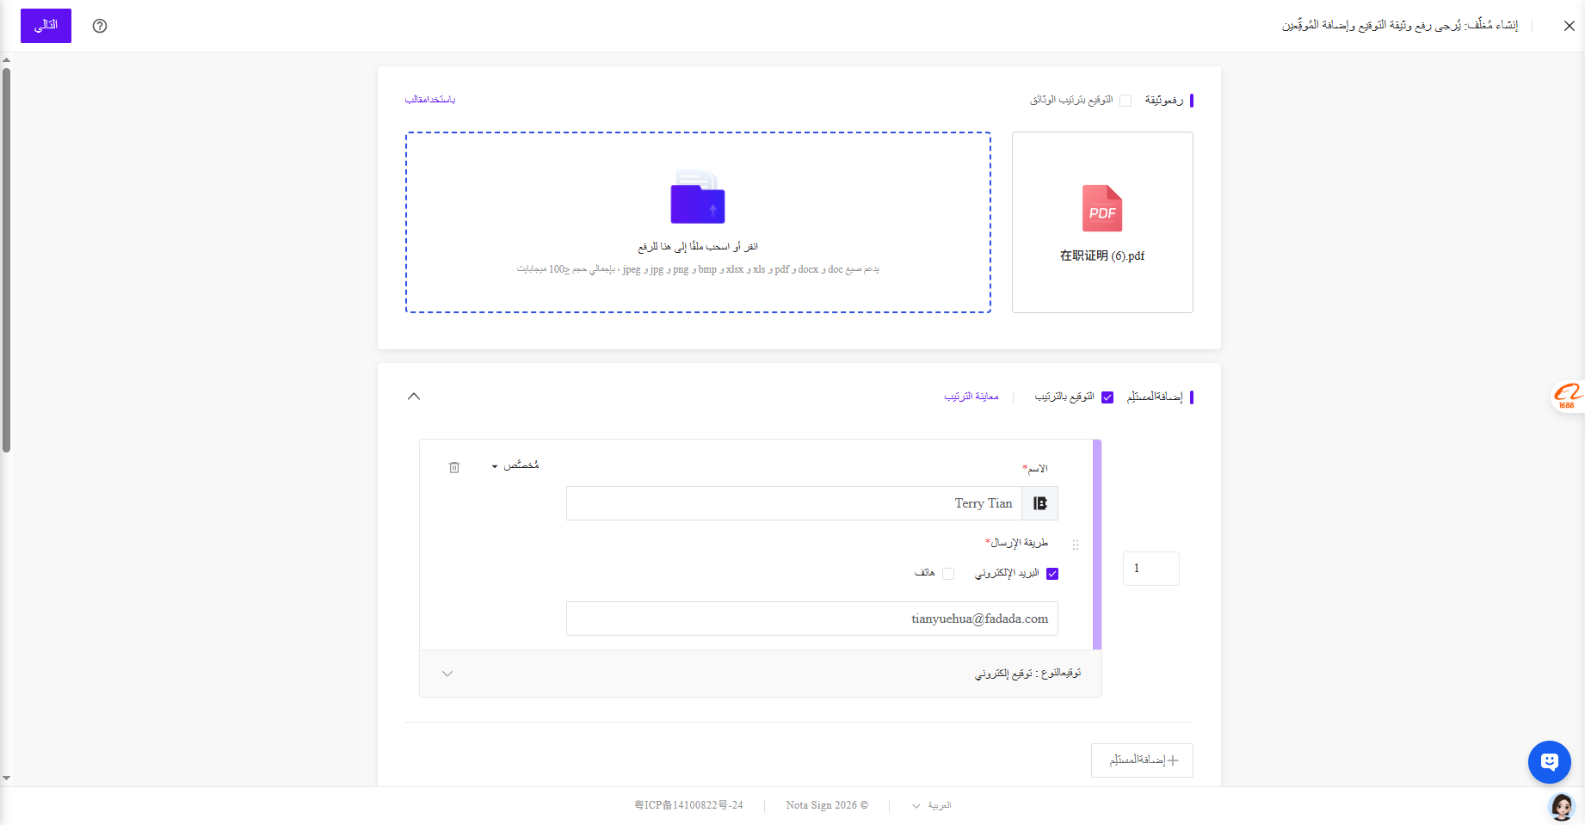
Task: Expand the signature type row chevron
Action: [x=447, y=674]
